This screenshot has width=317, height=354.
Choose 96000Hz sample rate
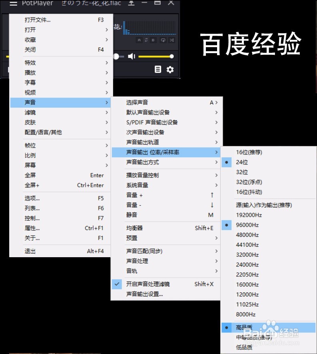click(269, 225)
